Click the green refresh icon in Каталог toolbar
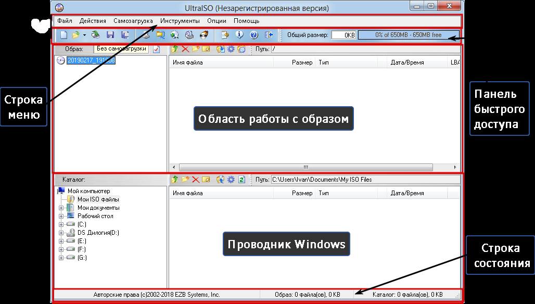 coord(241,180)
